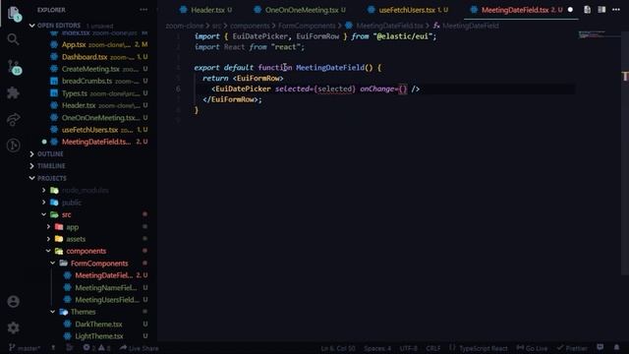Split the editor to the right
Image resolution: width=629 pixels, height=354 pixels.
[x=601, y=10]
